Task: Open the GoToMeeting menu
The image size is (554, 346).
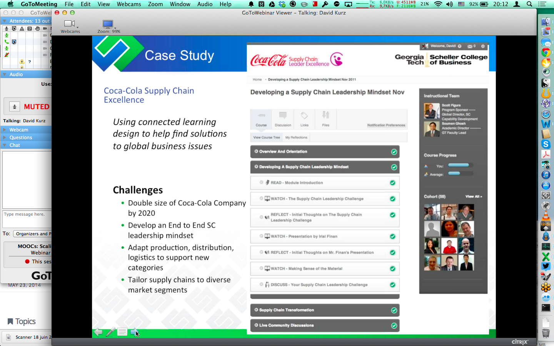Action: click(39, 4)
